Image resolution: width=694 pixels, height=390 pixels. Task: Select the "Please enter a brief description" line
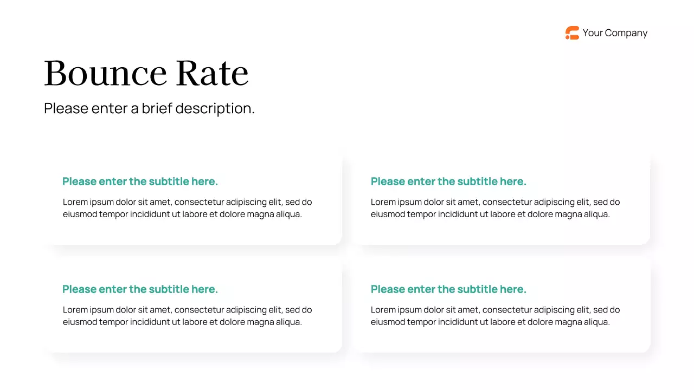pyautogui.click(x=149, y=108)
